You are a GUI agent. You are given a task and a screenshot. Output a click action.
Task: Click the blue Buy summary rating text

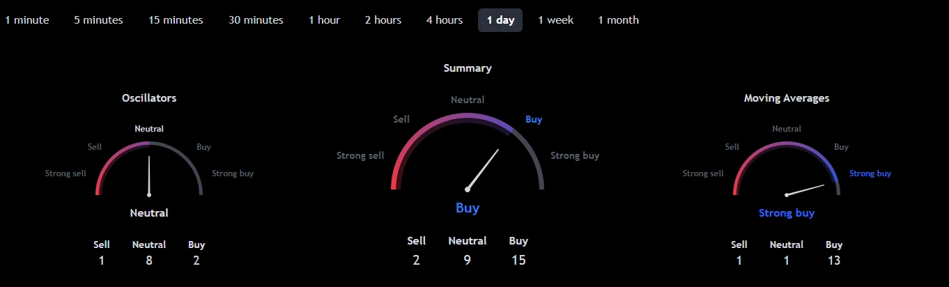[468, 208]
